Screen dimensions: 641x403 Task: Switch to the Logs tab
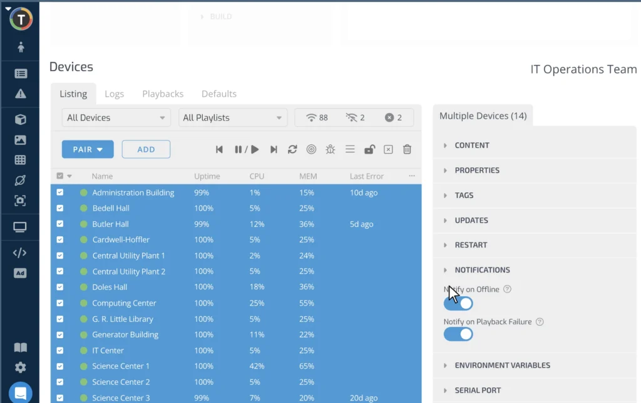pyautogui.click(x=114, y=94)
